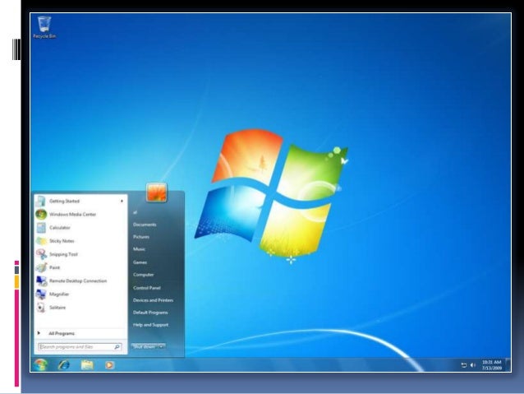
Task: Open Music in the Start menu
Action: click(x=139, y=249)
